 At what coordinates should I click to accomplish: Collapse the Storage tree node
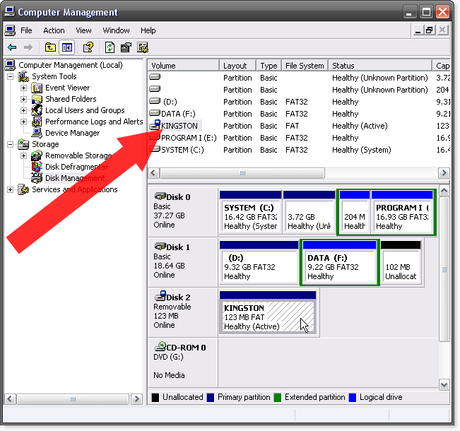pos(11,144)
